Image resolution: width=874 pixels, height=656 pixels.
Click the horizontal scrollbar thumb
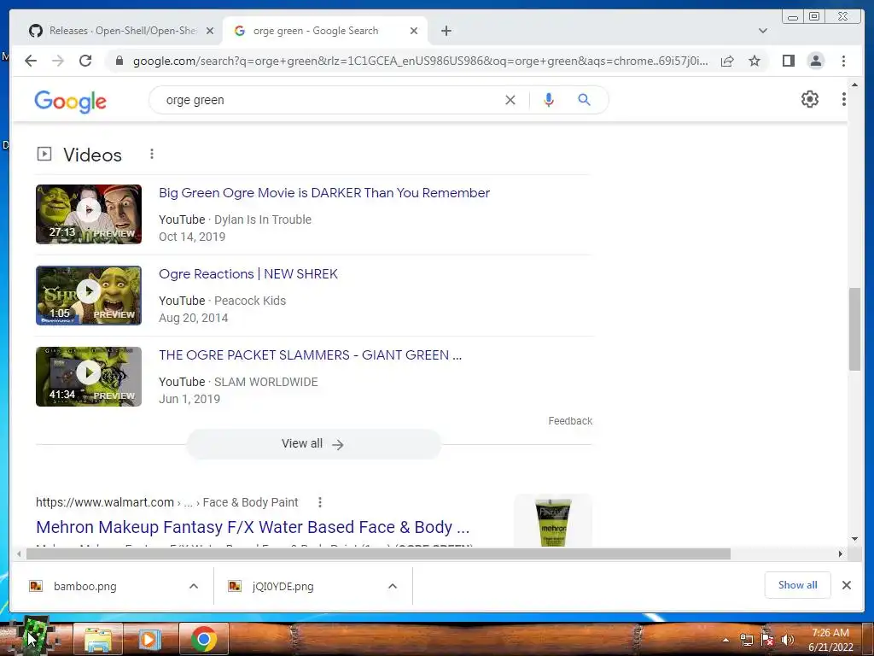378,553
